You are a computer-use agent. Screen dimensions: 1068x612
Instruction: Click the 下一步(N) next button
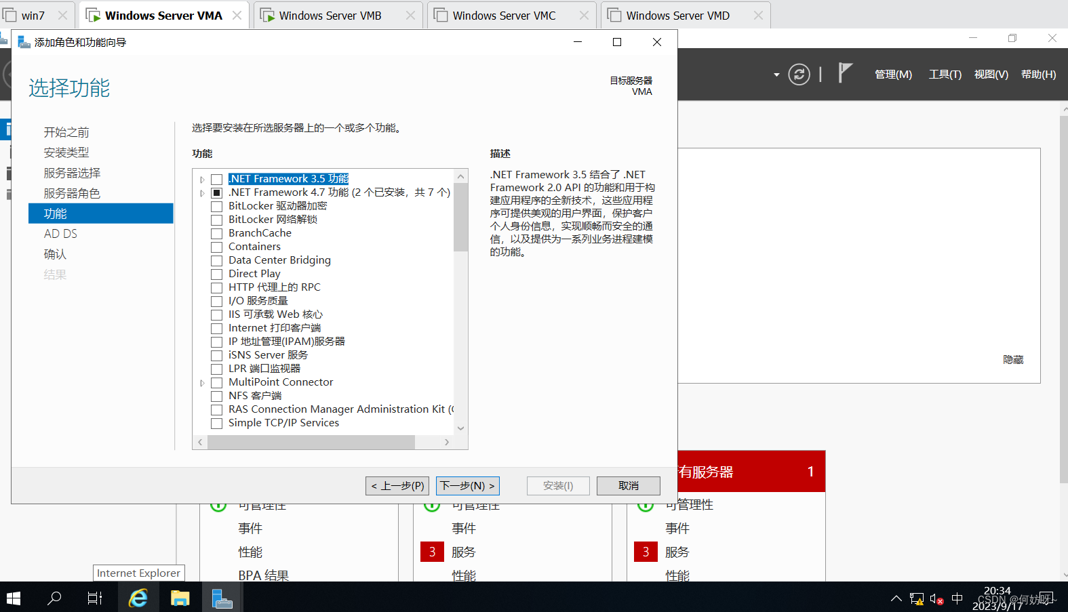[x=468, y=486]
